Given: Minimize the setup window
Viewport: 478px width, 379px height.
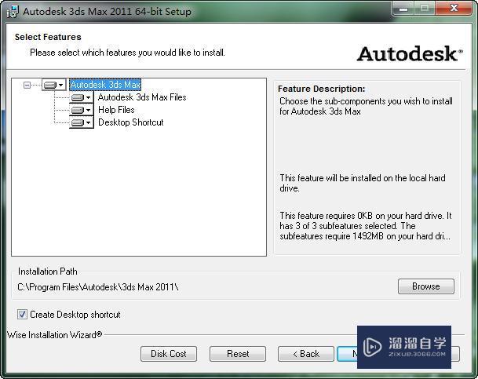Looking at the screenshot, I should 403,8.
